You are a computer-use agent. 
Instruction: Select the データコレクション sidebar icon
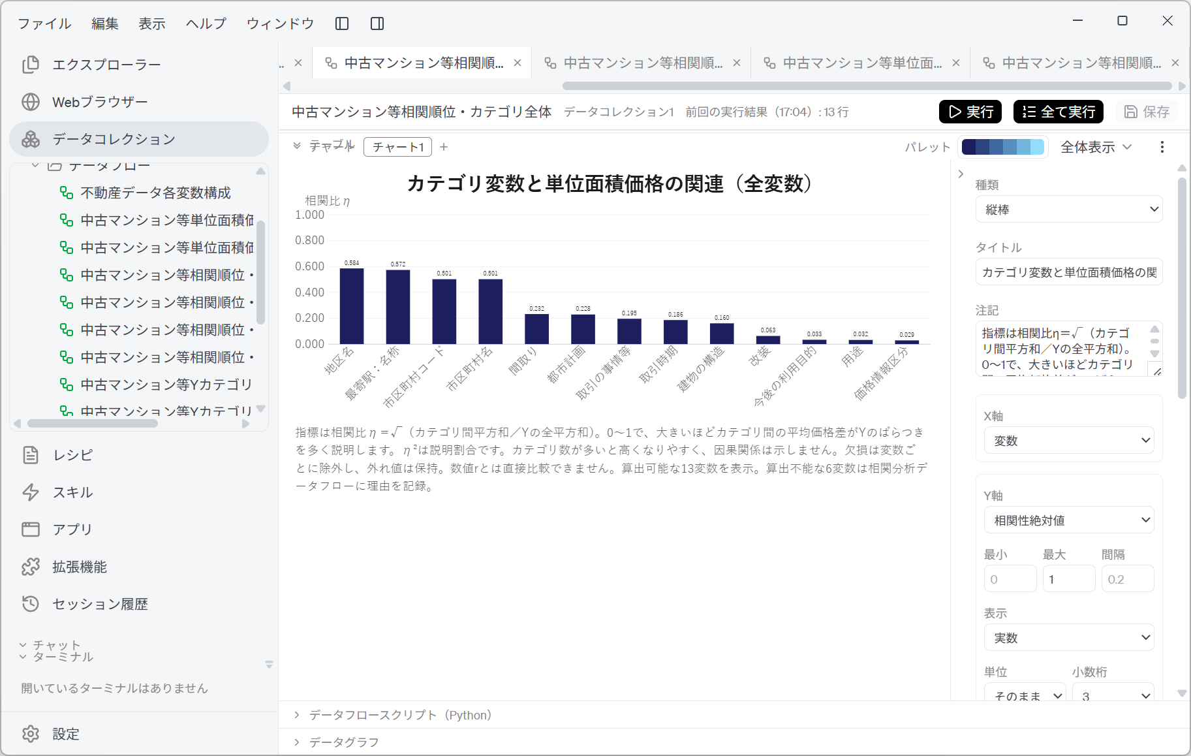point(31,139)
